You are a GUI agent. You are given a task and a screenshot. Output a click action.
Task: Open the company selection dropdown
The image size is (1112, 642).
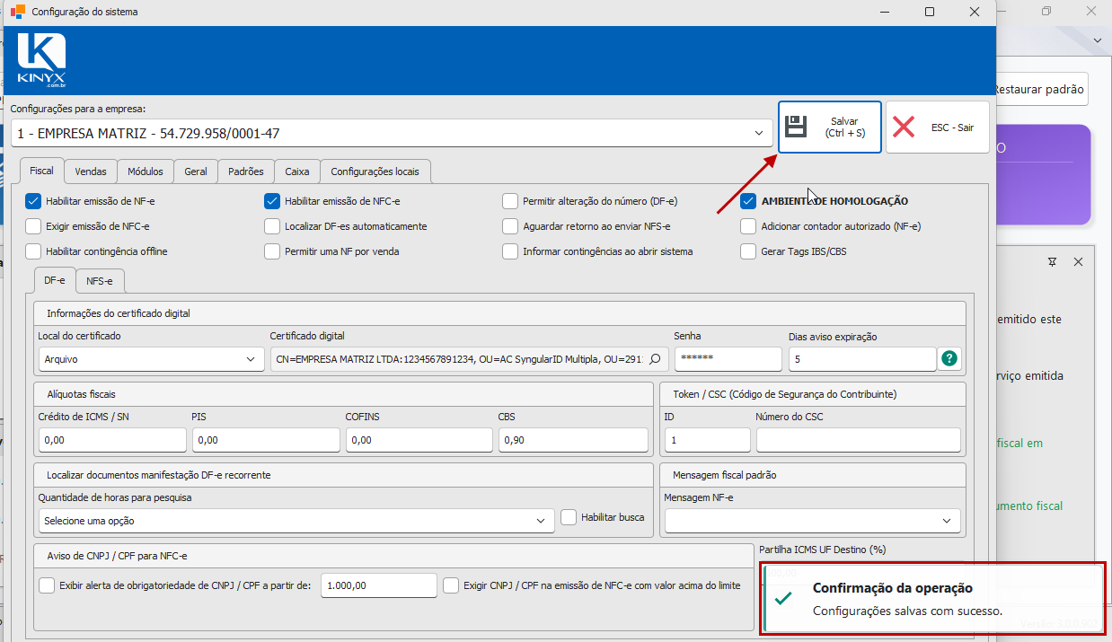tap(391, 134)
